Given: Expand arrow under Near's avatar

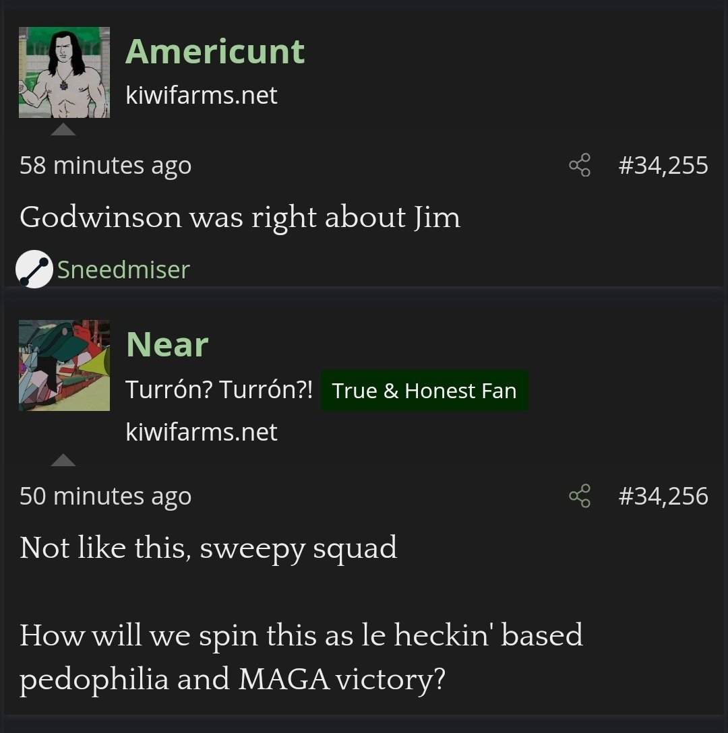Looking at the screenshot, I should coord(63,460).
